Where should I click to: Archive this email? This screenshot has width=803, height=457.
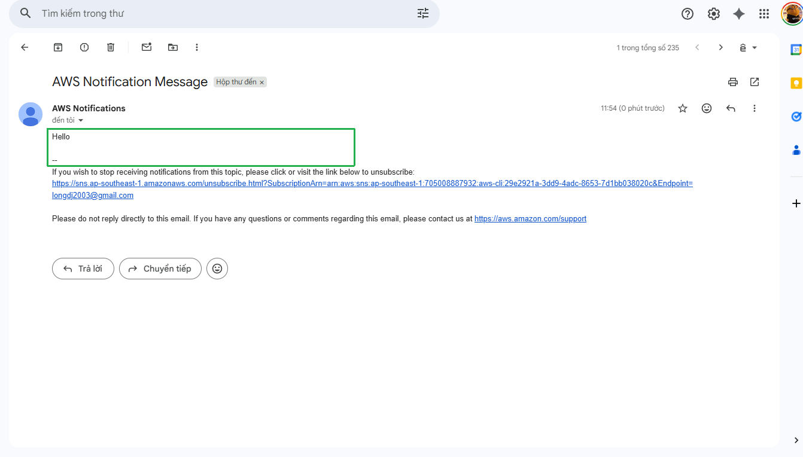[58, 47]
